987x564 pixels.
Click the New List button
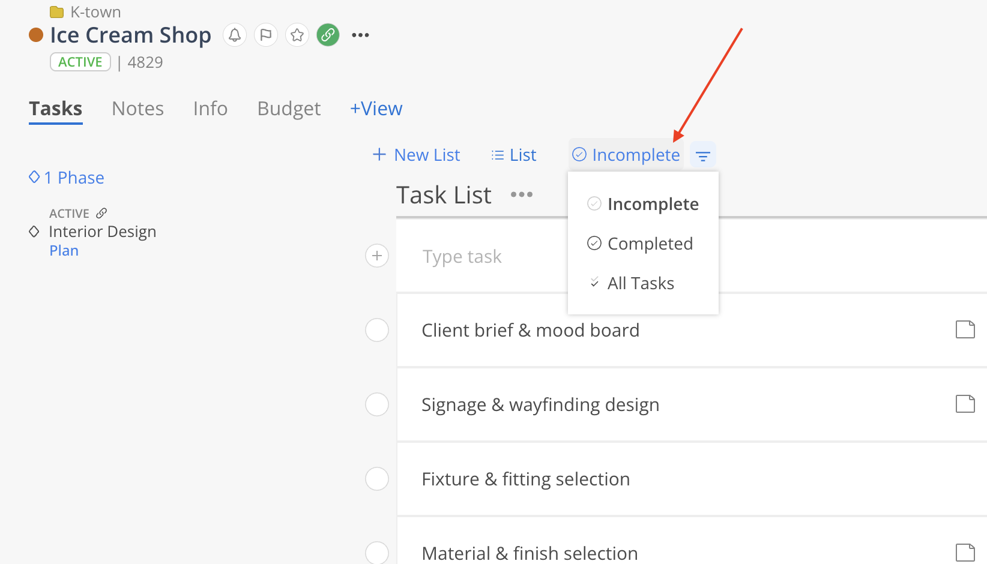pos(417,155)
